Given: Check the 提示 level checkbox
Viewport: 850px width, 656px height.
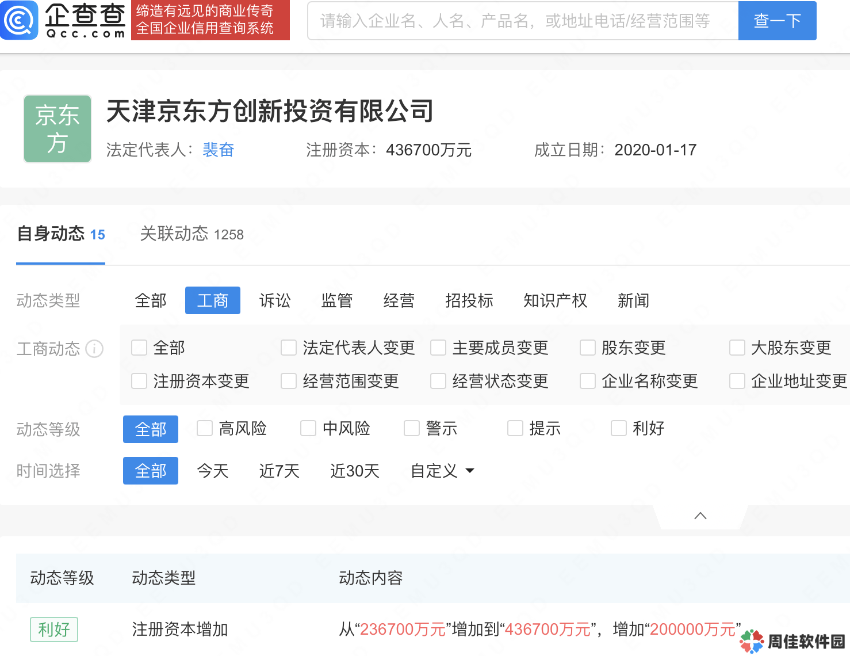Looking at the screenshot, I should pos(515,428).
